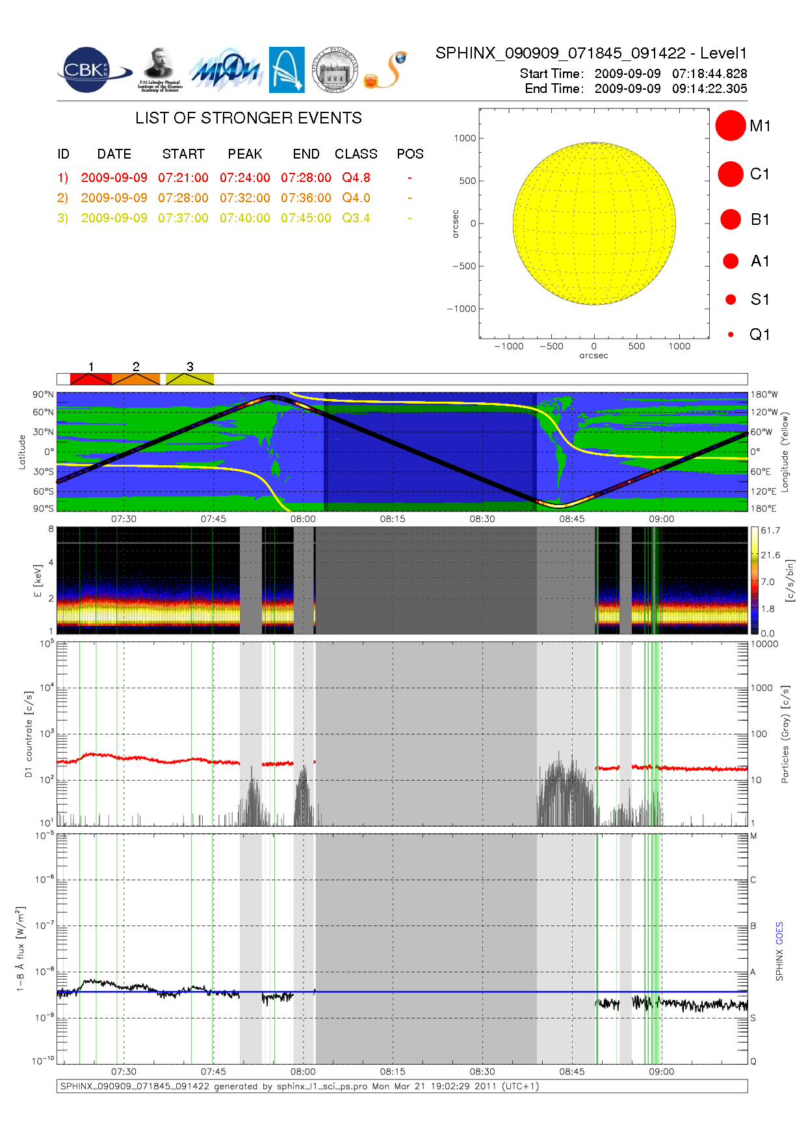Click event 1 end time 07:28:00
The width and height of the screenshot is (806, 1140).
[x=306, y=177]
